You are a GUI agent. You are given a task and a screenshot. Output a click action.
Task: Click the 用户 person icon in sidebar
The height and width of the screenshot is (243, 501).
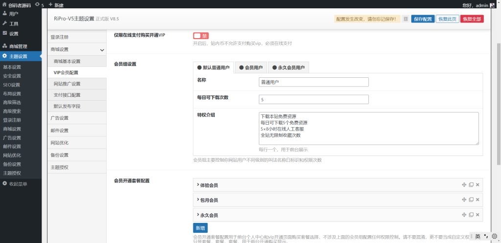click(x=5, y=14)
